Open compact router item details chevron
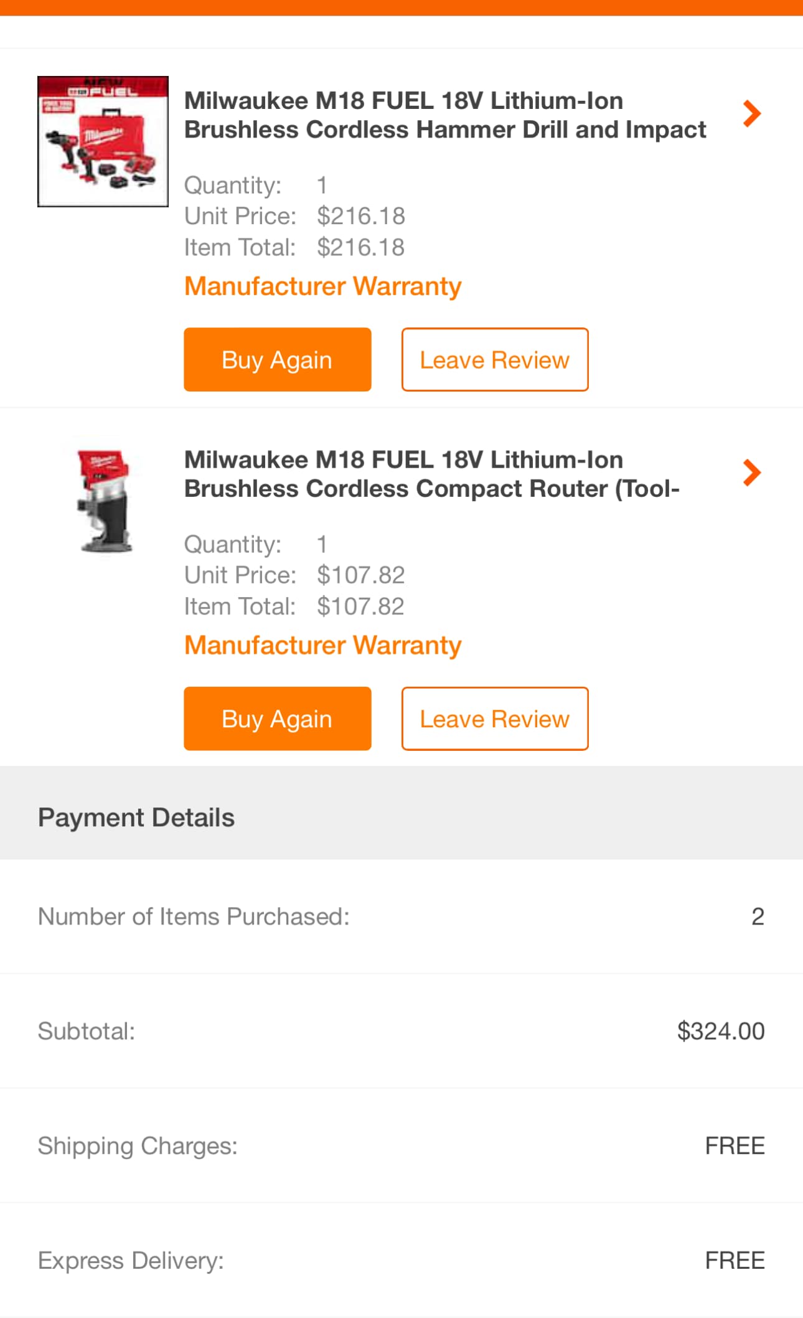The image size is (803, 1318). pos(752,473)
